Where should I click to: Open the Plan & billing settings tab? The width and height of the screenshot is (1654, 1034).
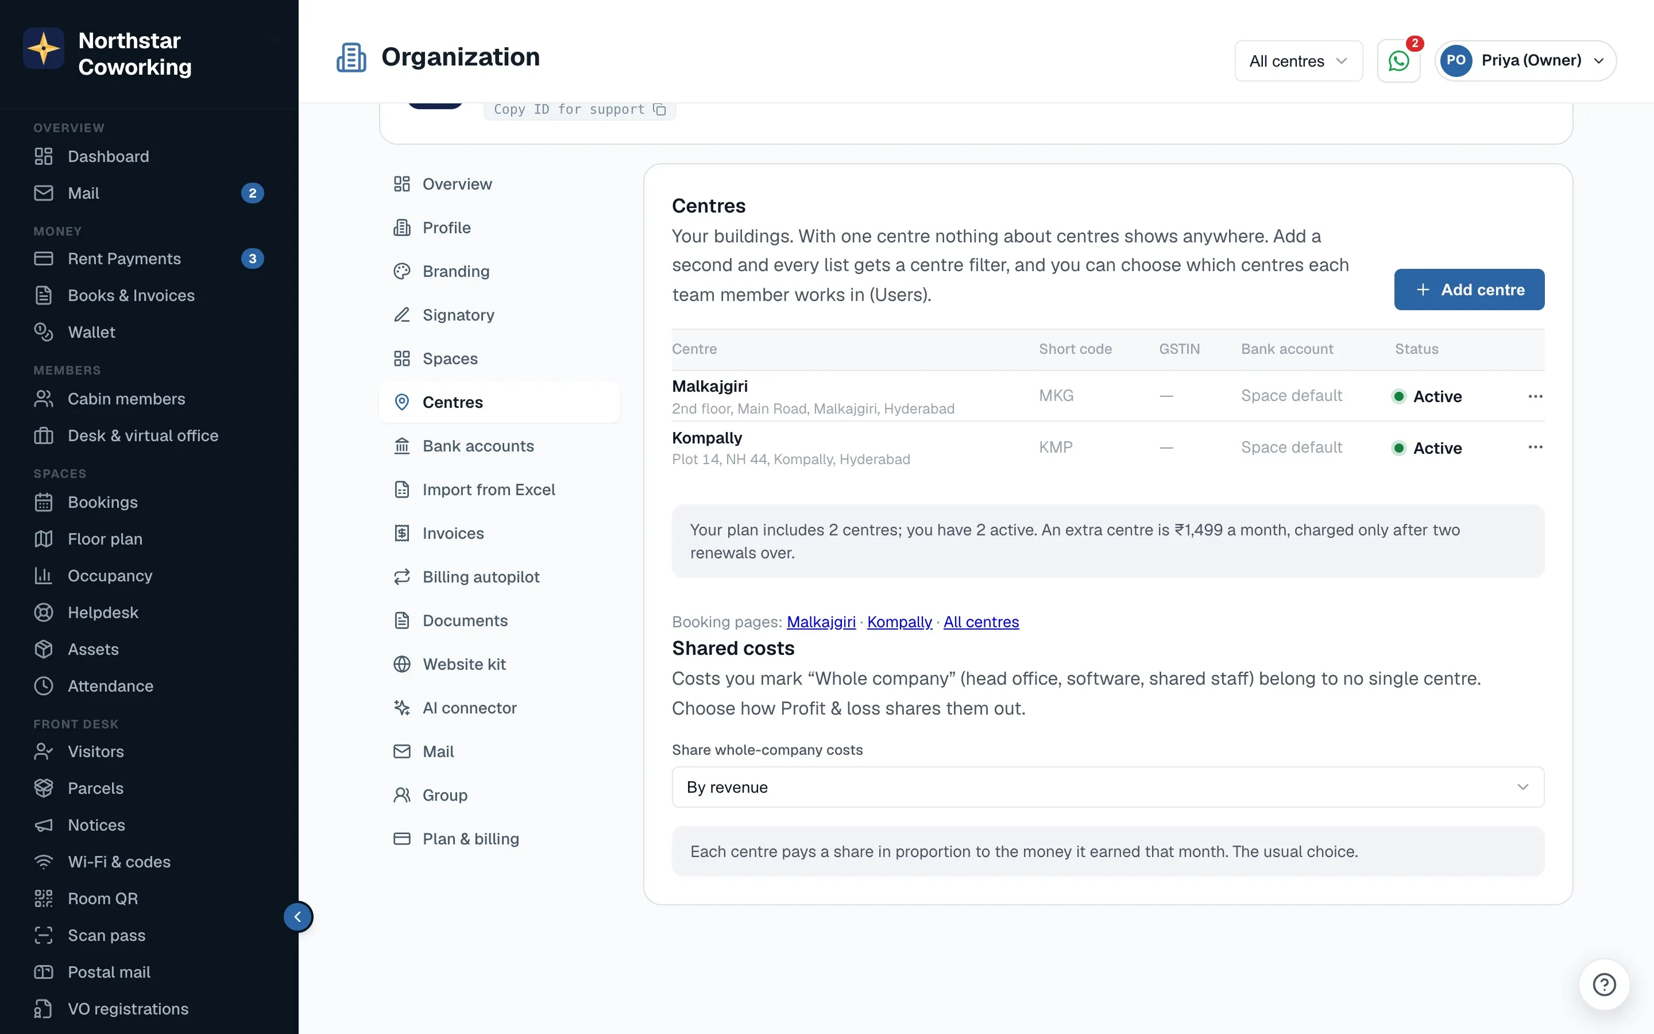tap(499, 839)
